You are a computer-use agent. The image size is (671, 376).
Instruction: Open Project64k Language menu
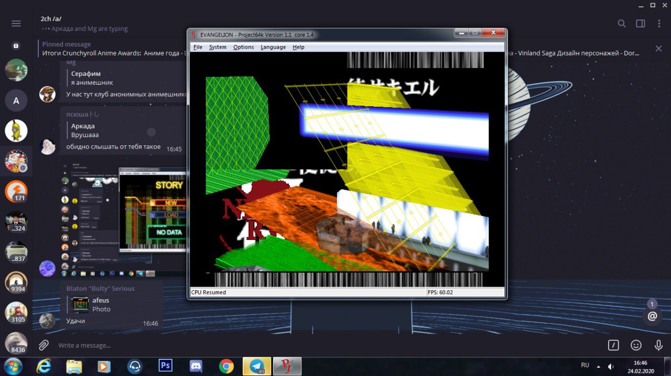click(273, 47)
